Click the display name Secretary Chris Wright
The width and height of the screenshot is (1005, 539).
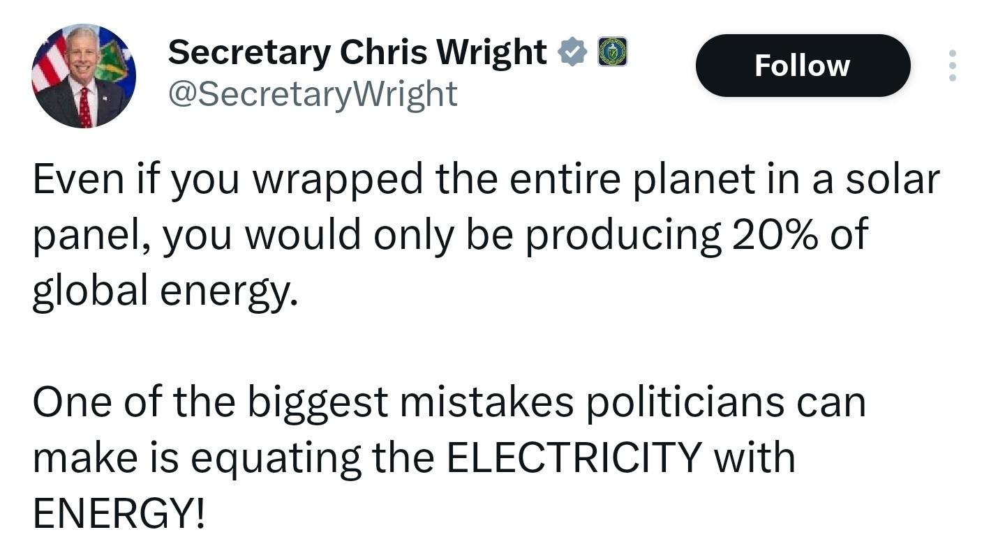point(357,52)
